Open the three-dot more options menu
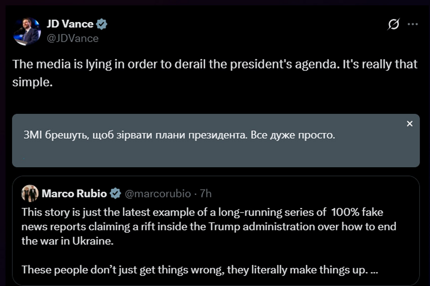The width and height of the screenshot is (430, 286). click(413, 24)
